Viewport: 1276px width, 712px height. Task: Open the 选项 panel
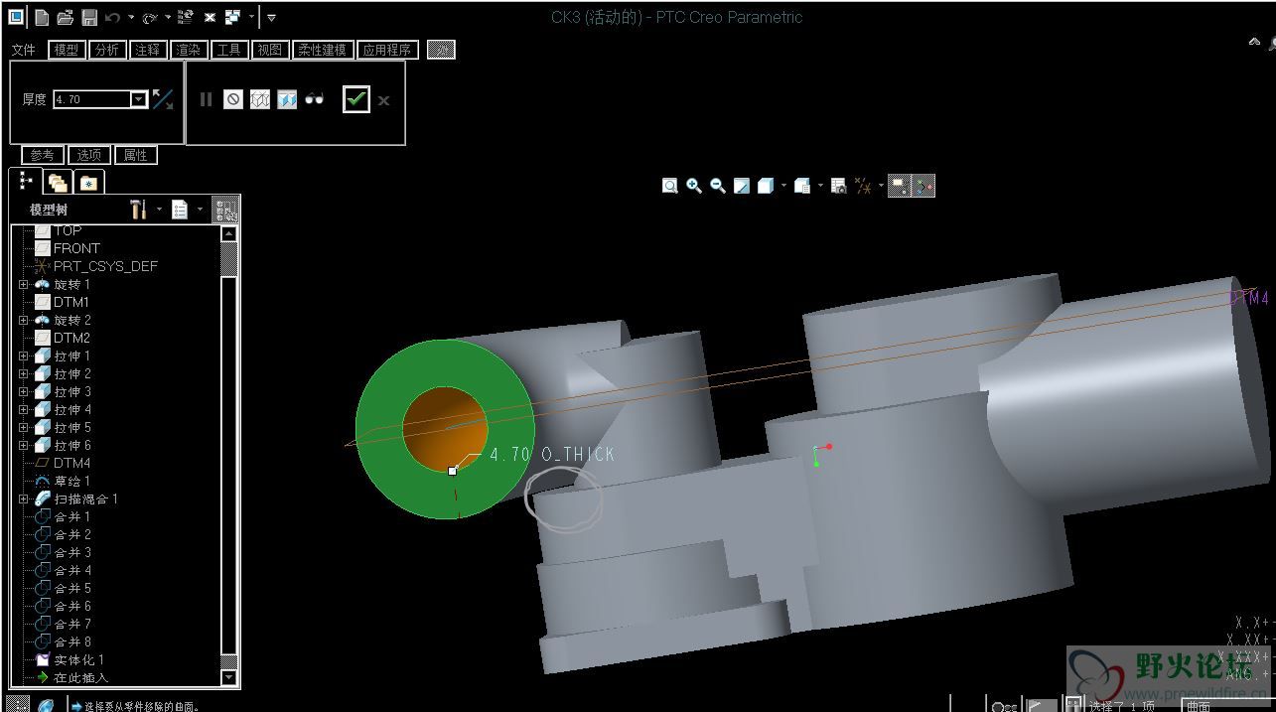point(89,155)
